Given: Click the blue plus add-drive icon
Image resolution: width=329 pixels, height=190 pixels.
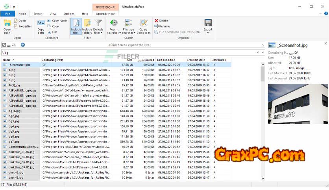Looking at the screenshot, I should click(23, 45).
